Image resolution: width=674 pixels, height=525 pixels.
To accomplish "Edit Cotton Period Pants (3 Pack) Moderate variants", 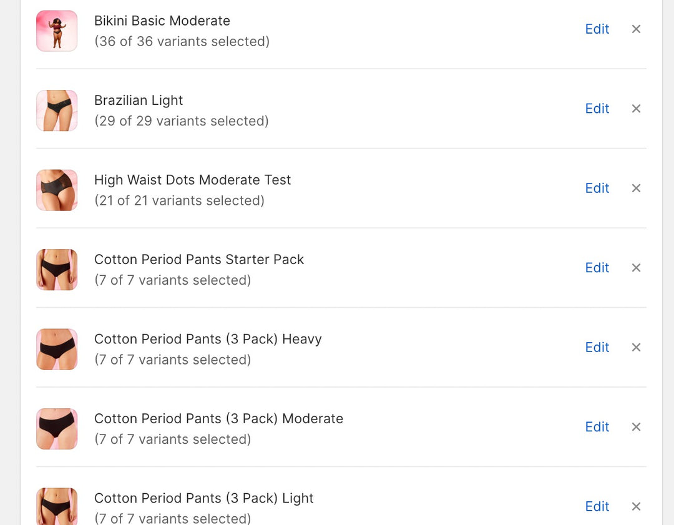I will pos(597,427).
